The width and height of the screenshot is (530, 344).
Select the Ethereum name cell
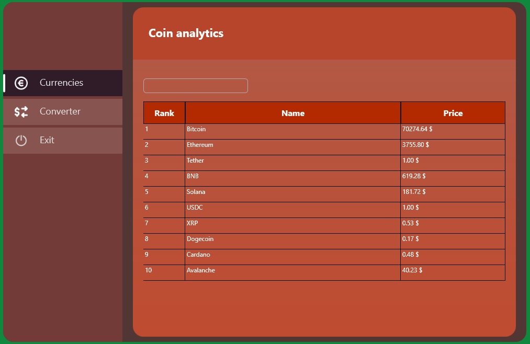[x=292, y=147]
